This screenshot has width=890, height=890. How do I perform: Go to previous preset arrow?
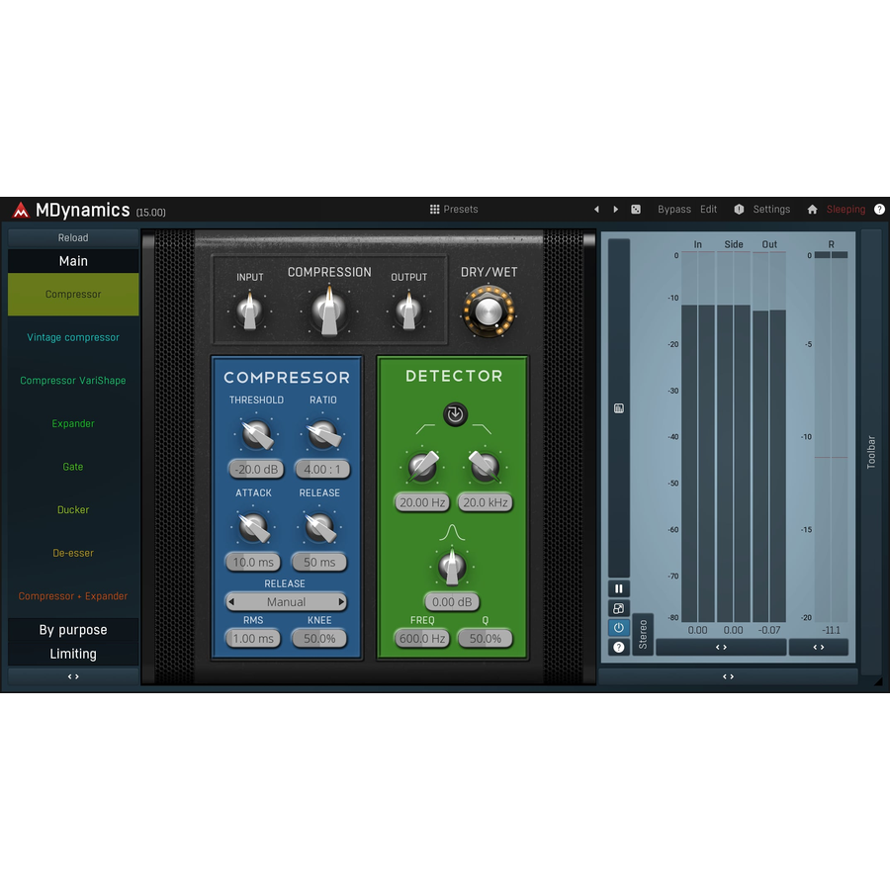click(x=596, y=210)
